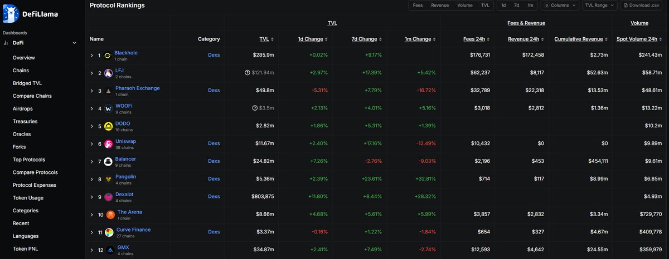Viewport: 669px width, 259px height.
Task: Toggle the 1m period filter
Action: coord(530,5)
